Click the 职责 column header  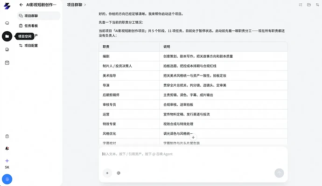click(x=129, y=47)
